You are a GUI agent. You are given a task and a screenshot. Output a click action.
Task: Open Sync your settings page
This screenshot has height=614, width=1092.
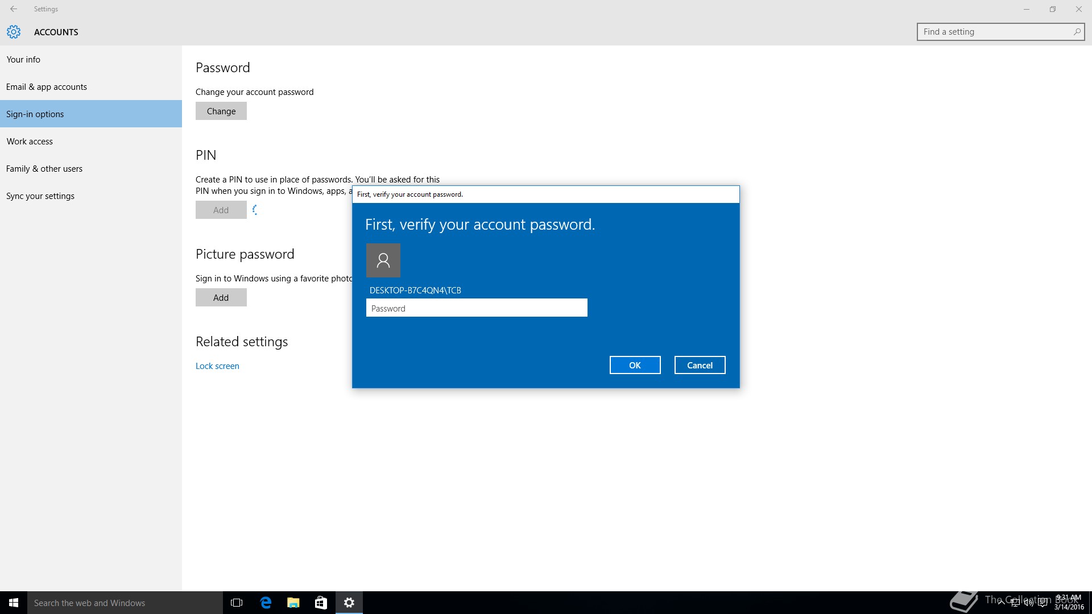[x=40, y=196]
